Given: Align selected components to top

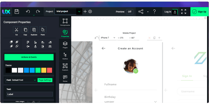Looking at the screenshot, I should coord(28,42).
